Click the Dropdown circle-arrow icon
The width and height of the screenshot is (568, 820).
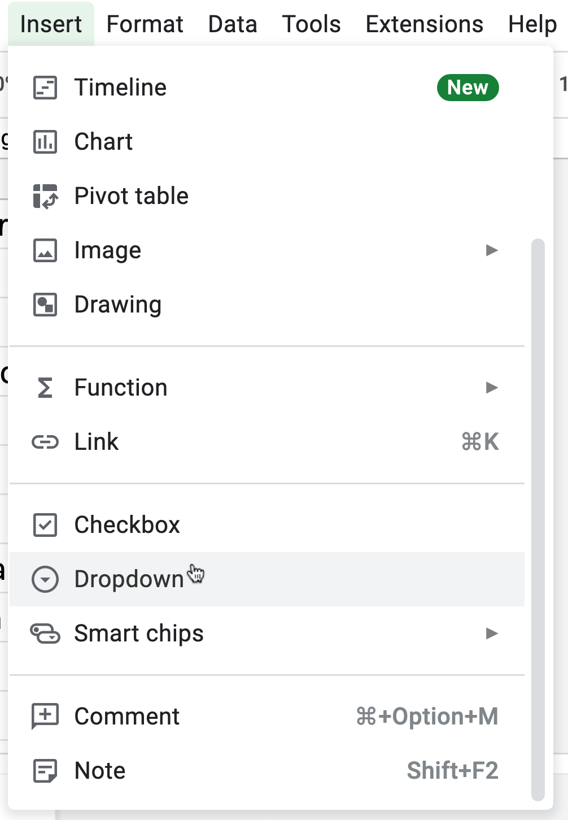point(45,579)
